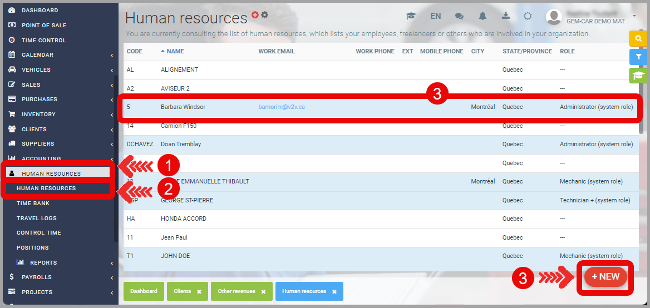Click the red plus icon beside the page title
The image size is (650, 308).
[x=255, y=15]
